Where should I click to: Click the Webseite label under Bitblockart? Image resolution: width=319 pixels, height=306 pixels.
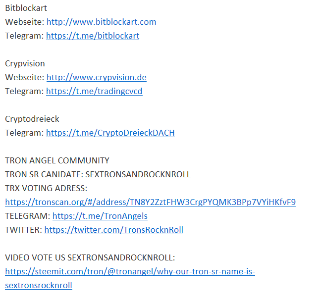pos(25,22)
